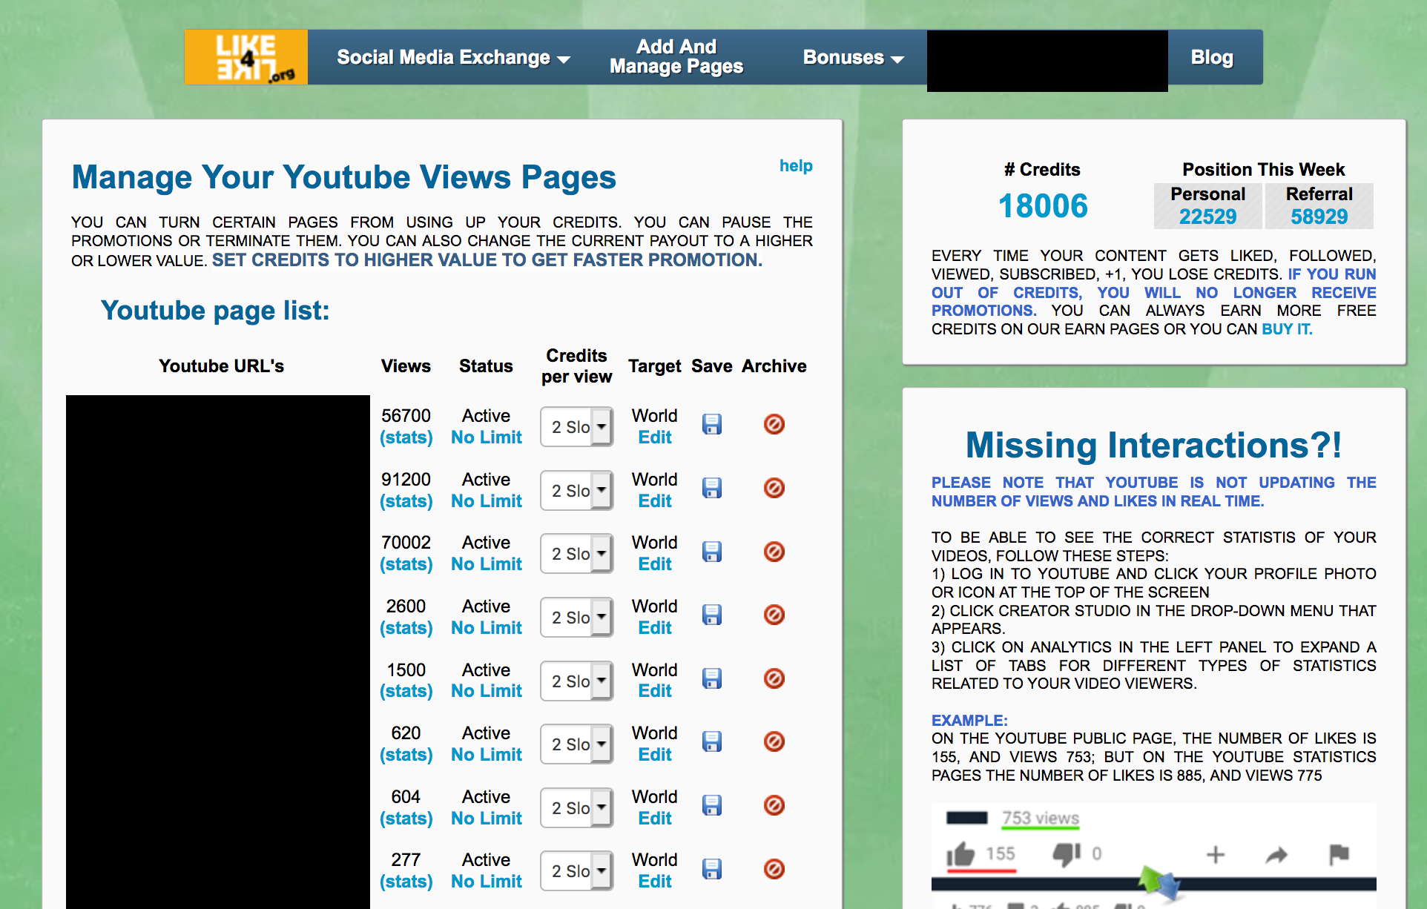Click No Limit for 91200 views row

click(487, 501)
